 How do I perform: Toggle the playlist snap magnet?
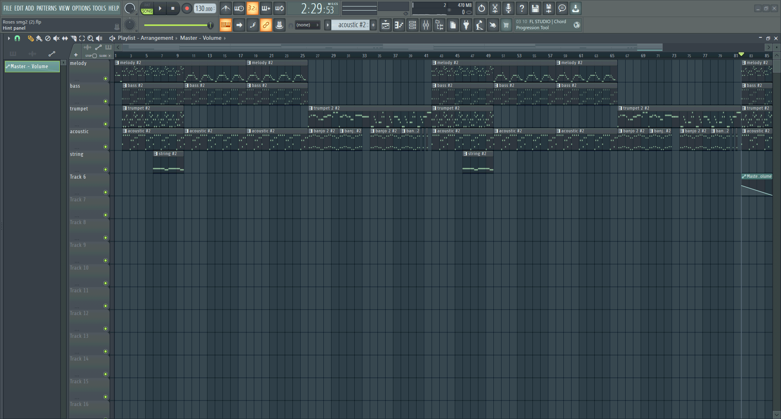[17, 38]
